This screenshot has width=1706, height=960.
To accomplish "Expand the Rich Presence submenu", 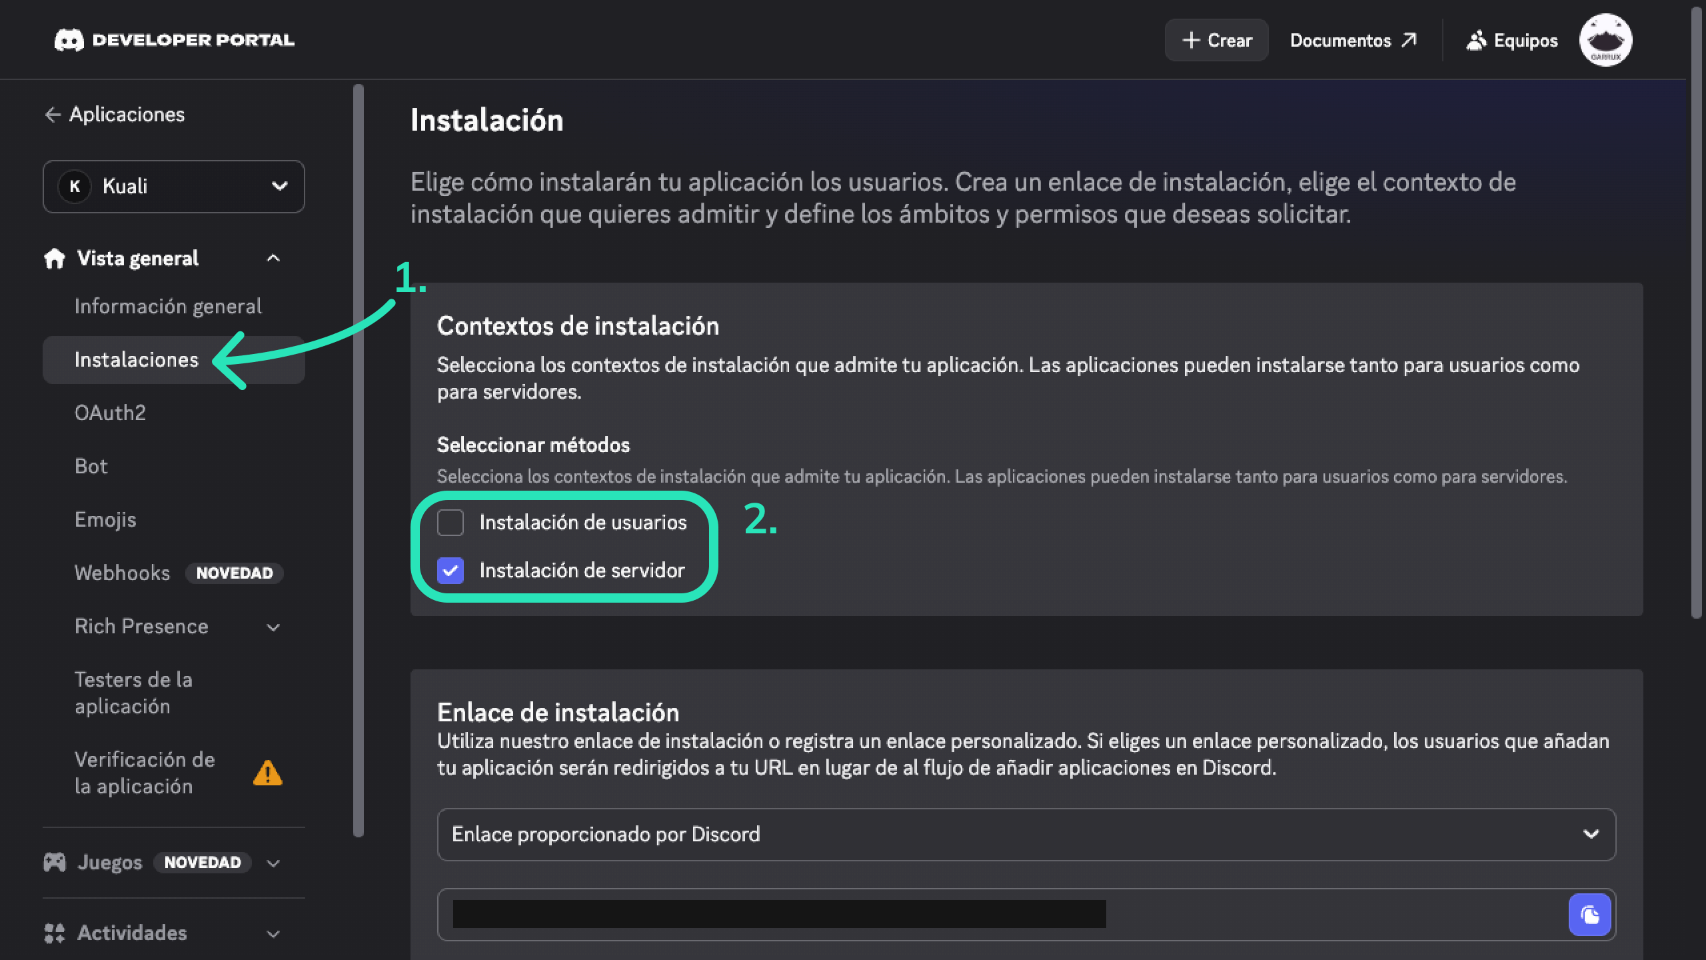I will [273, 627].
